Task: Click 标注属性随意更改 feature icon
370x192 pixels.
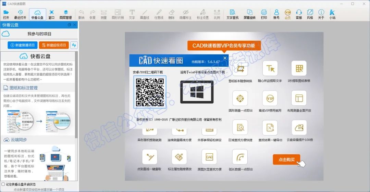Action: pos(179,157)
